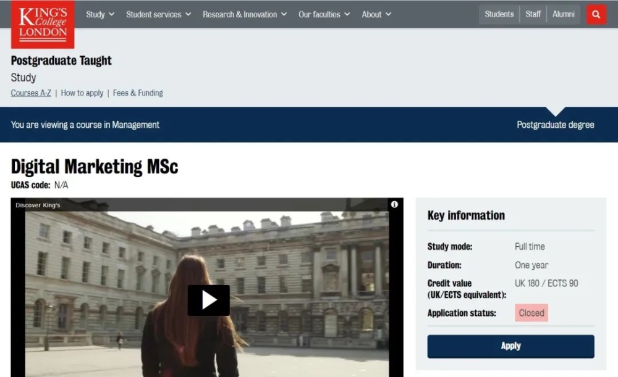Click the Postgraduate Taught heading

pyautogui.click(x=61, y=60)
